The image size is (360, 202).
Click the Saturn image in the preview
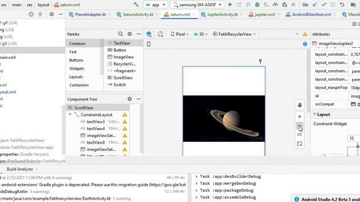click(224, 118)
